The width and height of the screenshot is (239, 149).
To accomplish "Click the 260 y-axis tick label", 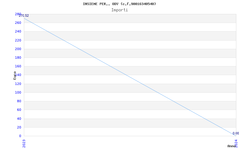I will [18, 23].
